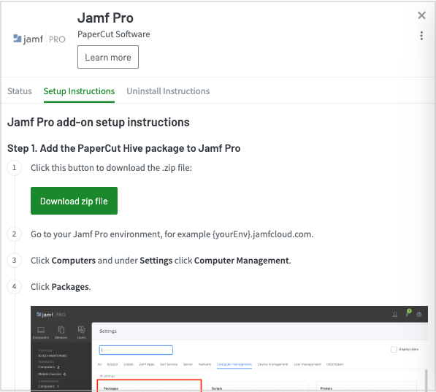Viewport: 436px width, 392px height.
Task: Click the Learn more button
Action: pos(108,57)
